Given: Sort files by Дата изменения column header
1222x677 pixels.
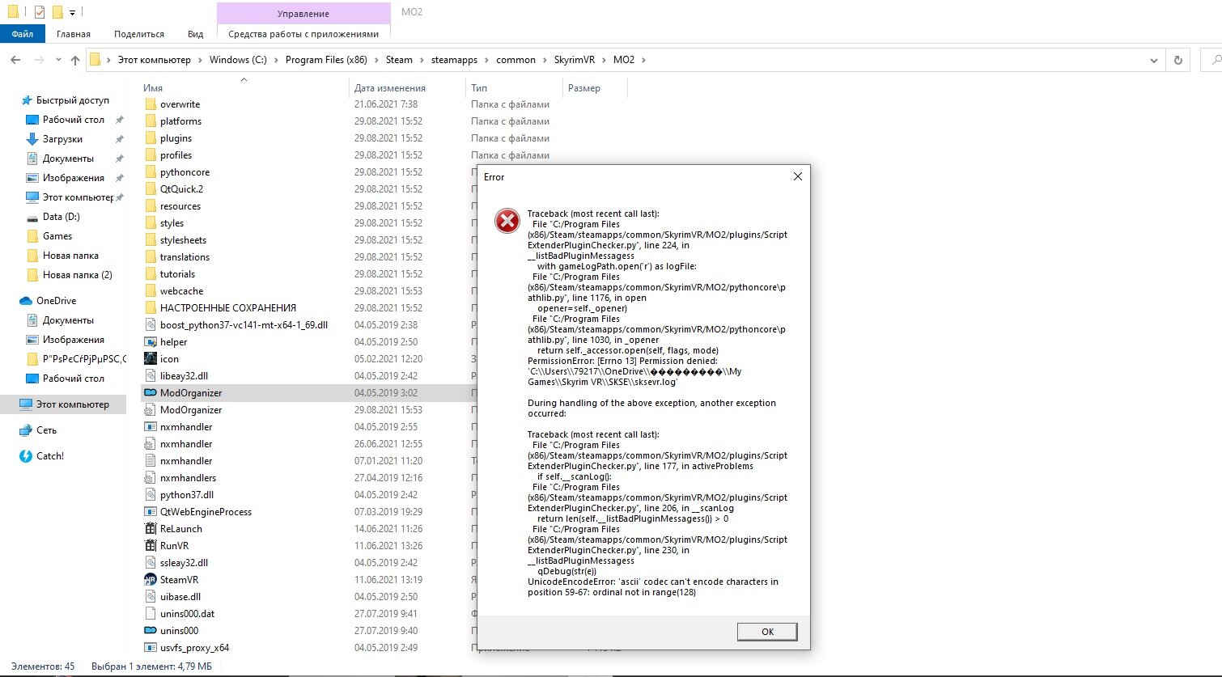Looking at the screenshot, I should point(390,88).
